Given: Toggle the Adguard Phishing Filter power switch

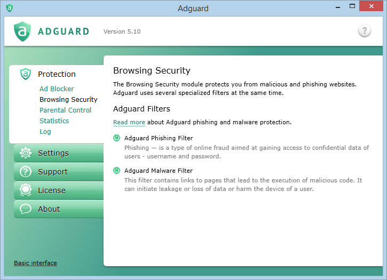Looking at the screenshot, I should [116, 138].
